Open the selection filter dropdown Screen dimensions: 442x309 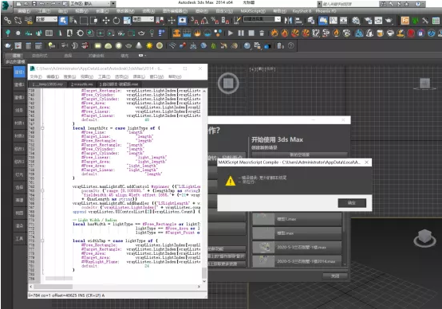coord(46,19)
